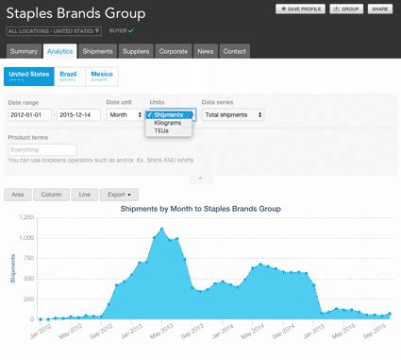Click the green Buyer checkmark
Image resolution: width=401 pixels, height=360 pixels.
(x=131, y=31)
